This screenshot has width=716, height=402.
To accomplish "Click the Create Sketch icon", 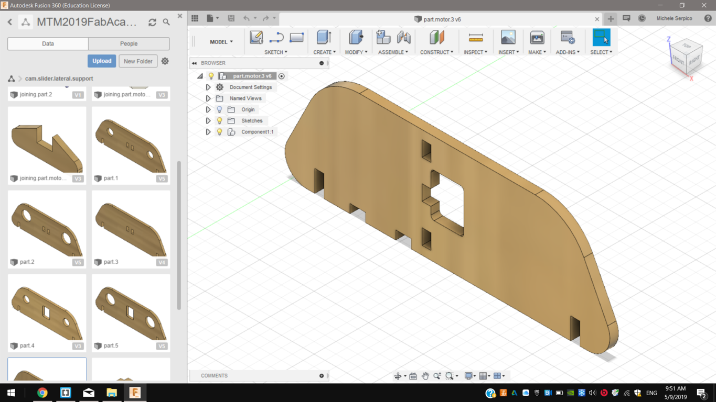I will click(257, 38).
